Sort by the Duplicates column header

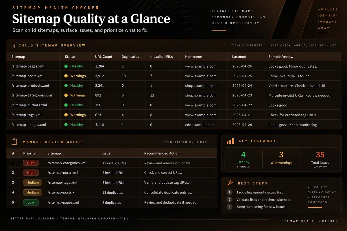pyautogui.click(x=130, y=57)
